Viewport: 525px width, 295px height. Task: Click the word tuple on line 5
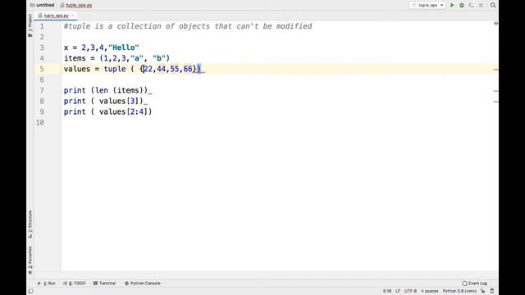[x=115, y=69]
